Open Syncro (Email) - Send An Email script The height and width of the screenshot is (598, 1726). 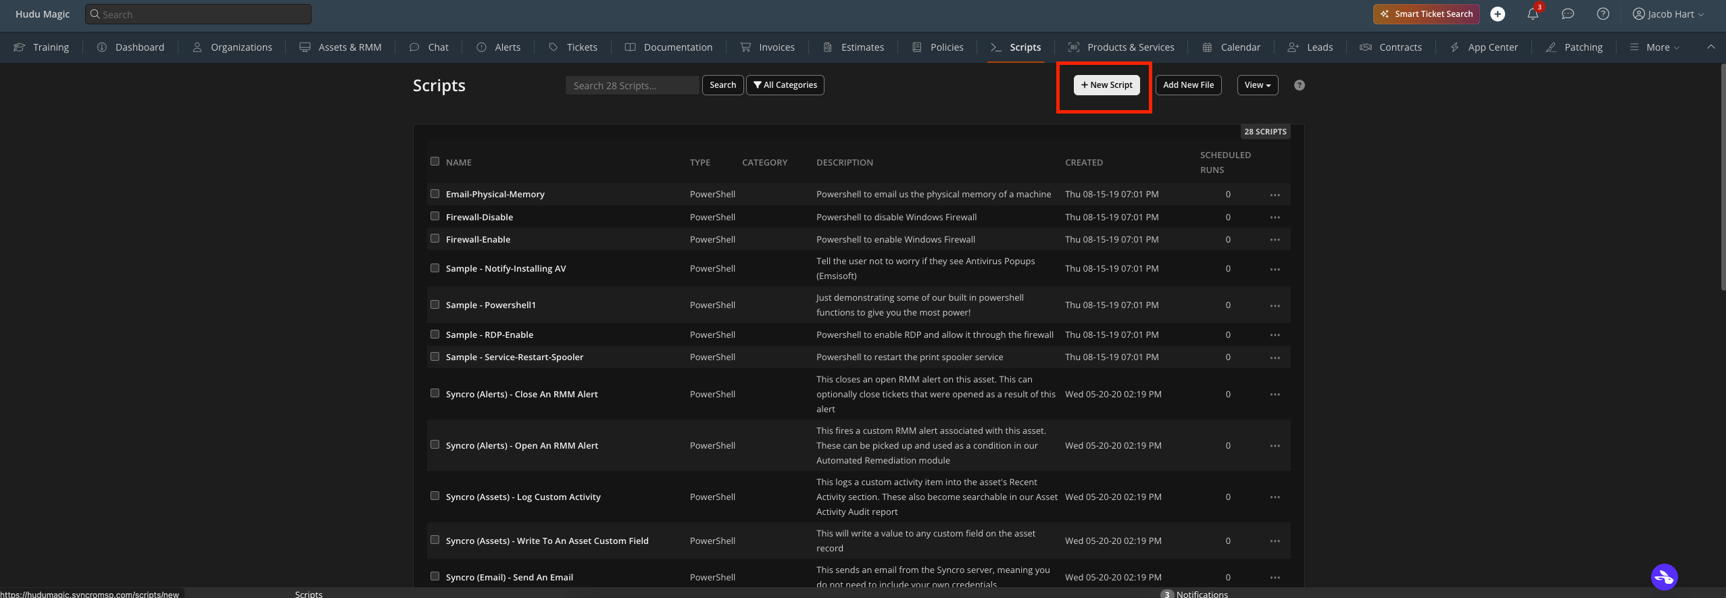509,578
